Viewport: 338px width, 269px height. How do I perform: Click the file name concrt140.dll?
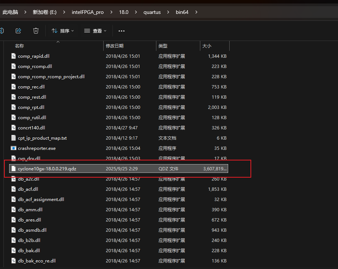[x=31, y=128]
